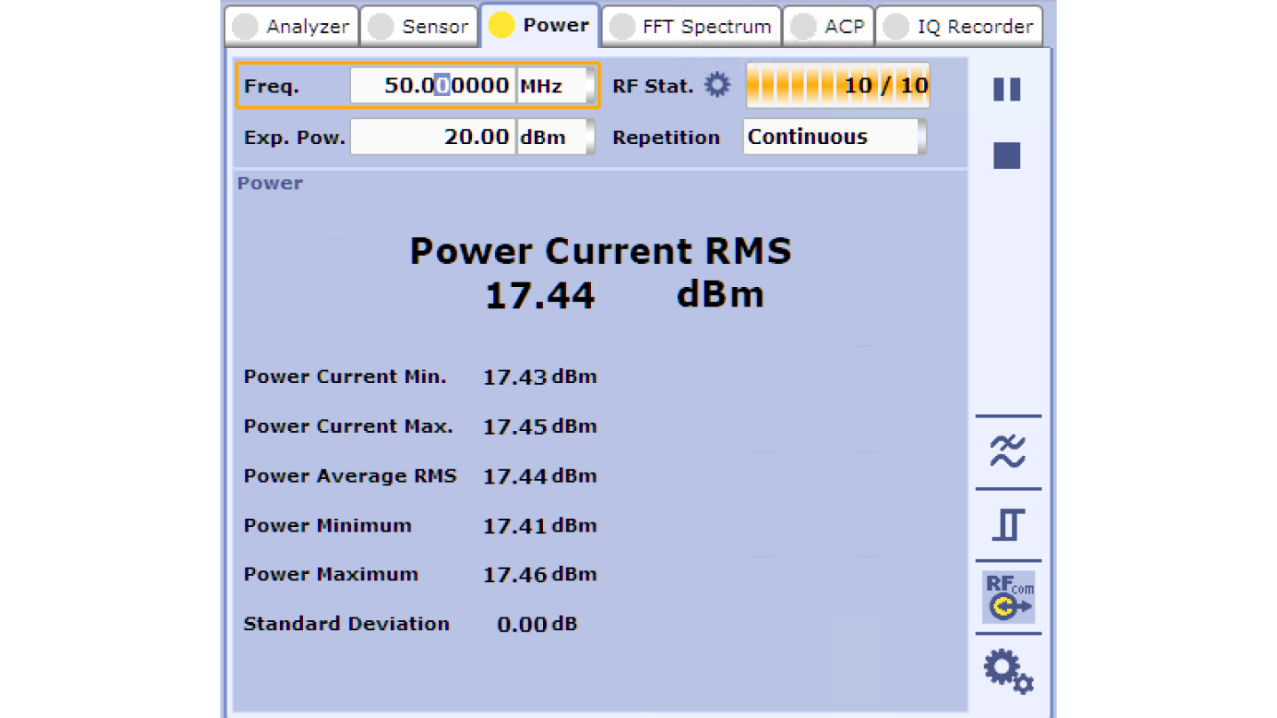Viewport: 1277px width, 718px height.
Task: Pause the measurement with the pause icon
Action: click(x=1007, y=90)
